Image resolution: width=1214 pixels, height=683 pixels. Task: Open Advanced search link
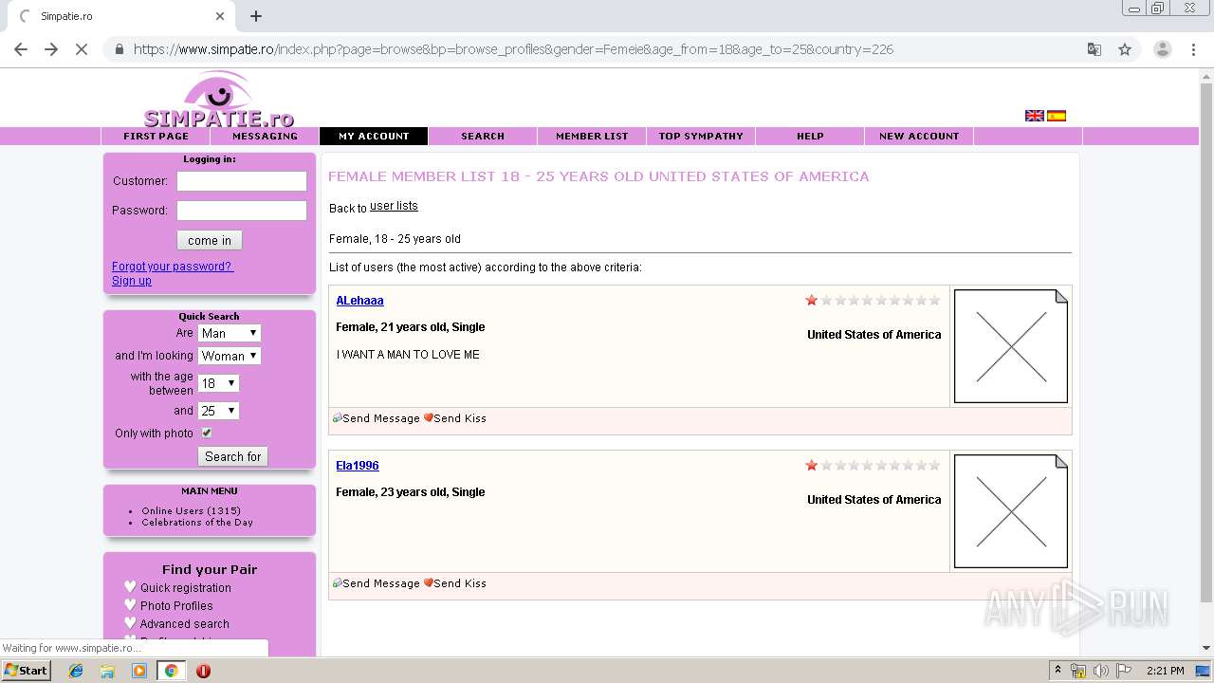click(x=185, y=624)
